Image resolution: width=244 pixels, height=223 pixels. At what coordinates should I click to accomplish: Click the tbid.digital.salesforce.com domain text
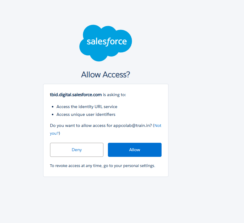tap(76, 95)
